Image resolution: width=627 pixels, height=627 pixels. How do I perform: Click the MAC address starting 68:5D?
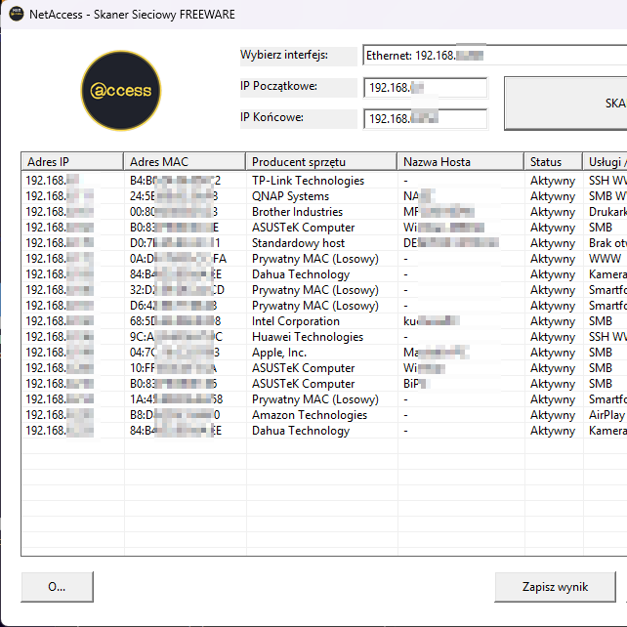175,320
